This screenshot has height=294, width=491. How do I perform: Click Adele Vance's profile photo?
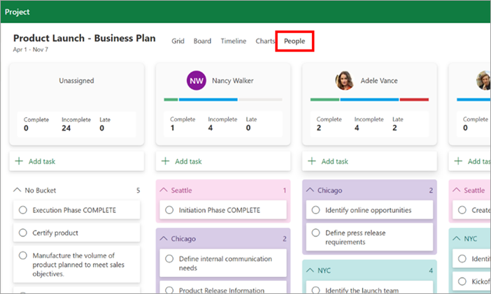click(x=344, y=81)
